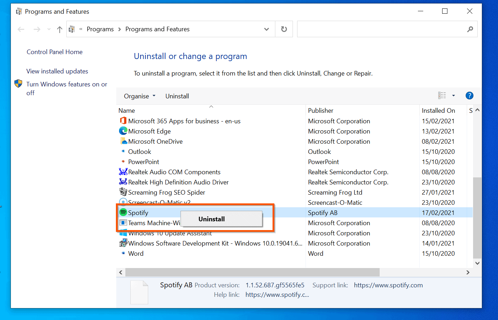The height and width of the screenshot is (320, 498).
Task: Click the vertical scrollbar thumb
Action: pyautogui.click(x=477, y=218)
